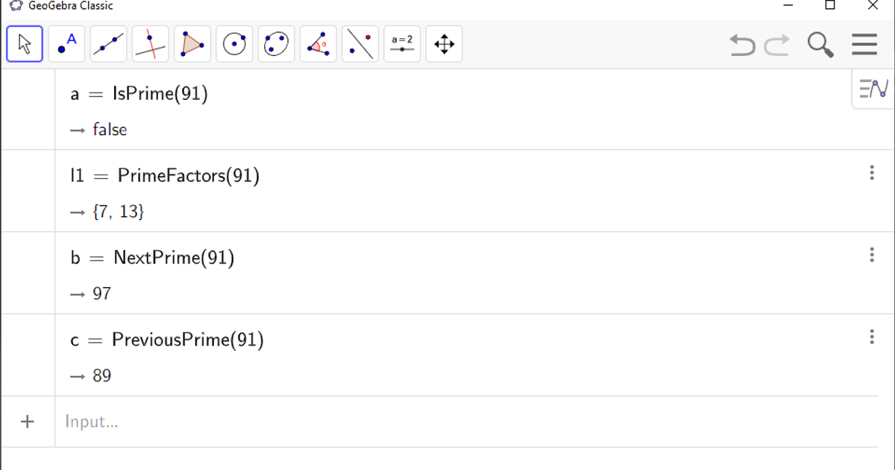Open options menu for NextPrime(91) row
Screen dimensions: 895x470
(x=872, y=255)
